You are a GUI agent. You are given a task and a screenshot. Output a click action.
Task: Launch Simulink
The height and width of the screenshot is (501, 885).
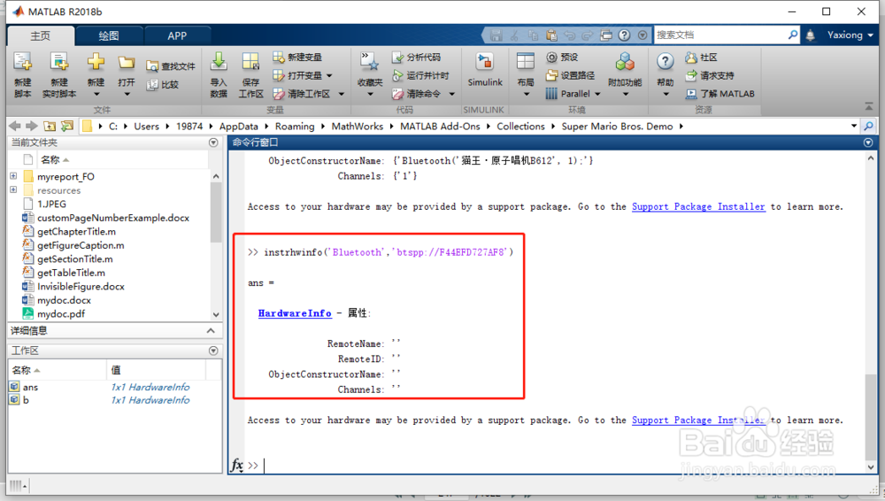485,71
